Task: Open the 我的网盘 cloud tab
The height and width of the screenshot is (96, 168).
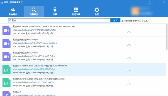Action: (x=13, y=12)
